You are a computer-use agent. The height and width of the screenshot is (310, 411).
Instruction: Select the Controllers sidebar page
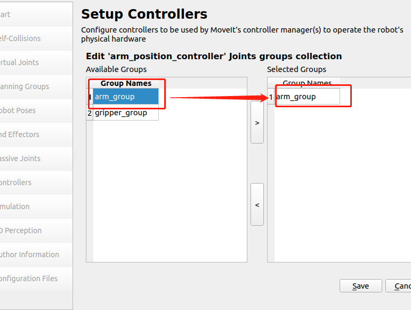tap(32, 182)
